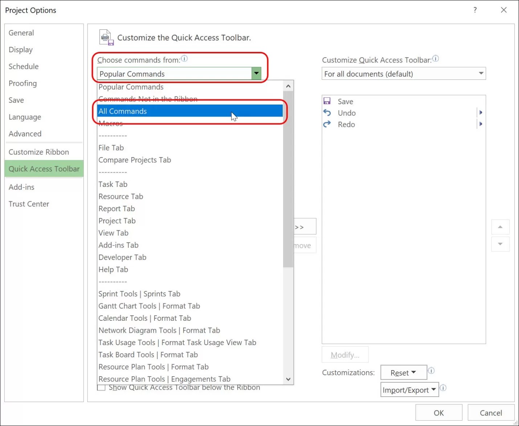The width and height of the screenshot is (519, 426).
Task: Click the printer icon beside the dialog heading
Action: [x=106, y=37]
